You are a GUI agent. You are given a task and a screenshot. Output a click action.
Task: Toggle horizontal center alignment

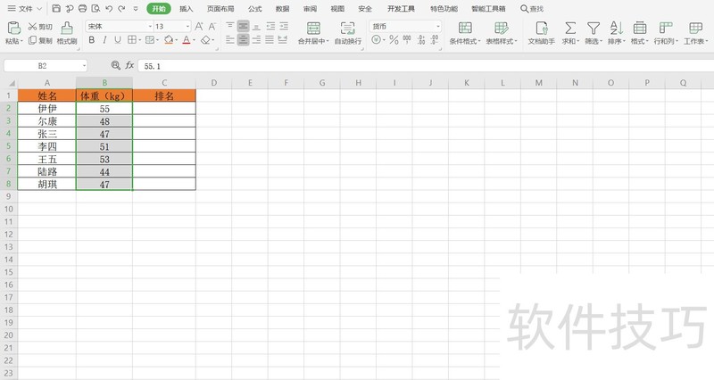[x=243, y=40]
